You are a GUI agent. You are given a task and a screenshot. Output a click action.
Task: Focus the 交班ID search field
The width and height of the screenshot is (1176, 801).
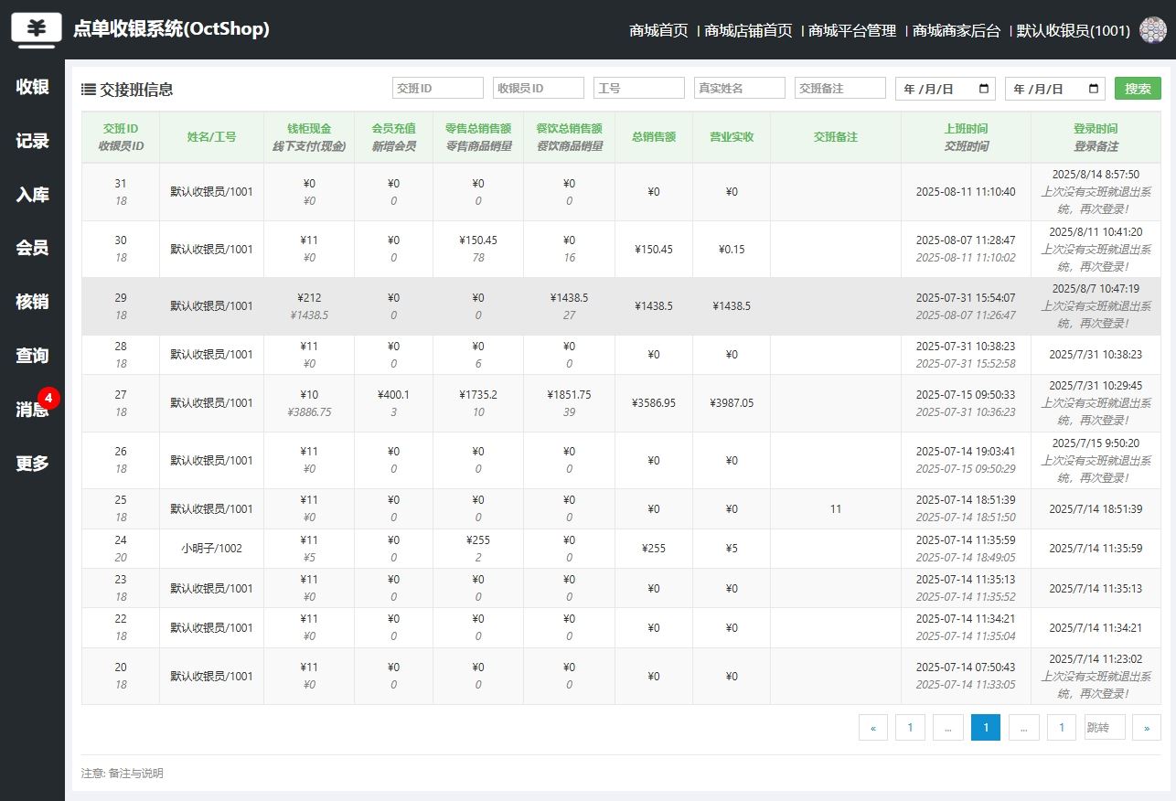click(x=438, y=88)
